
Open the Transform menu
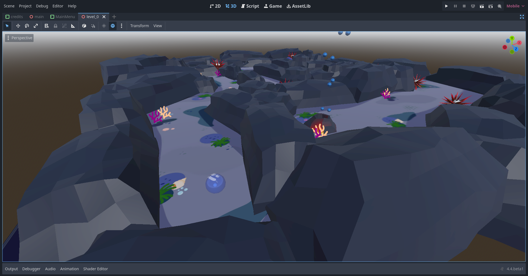(x=139, y=26)
